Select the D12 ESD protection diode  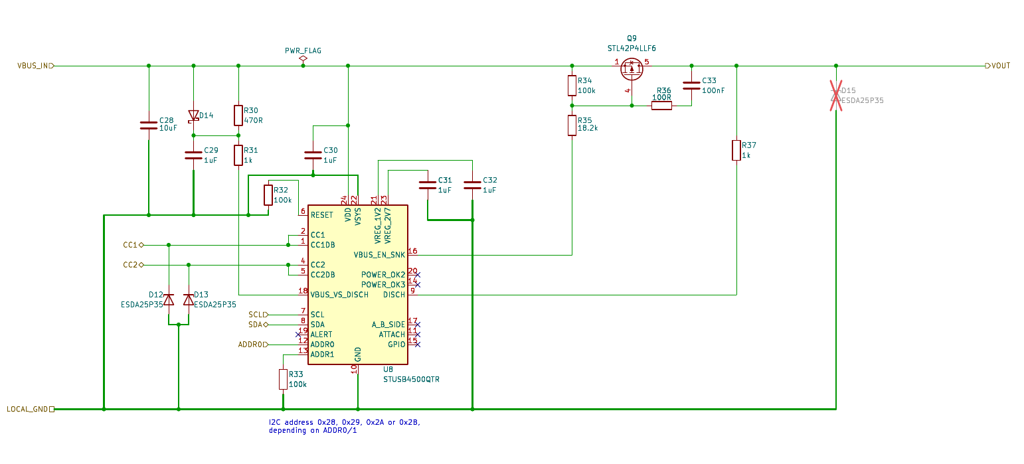point(169,299)
